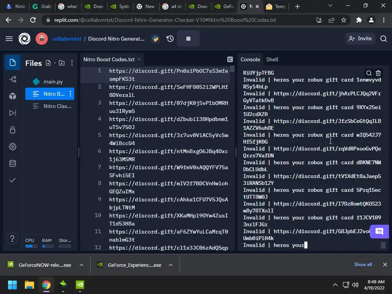Click the Replit logo icon
Image resolution: width=392 pixels, height=294 pixels.
tap(24, 39)
